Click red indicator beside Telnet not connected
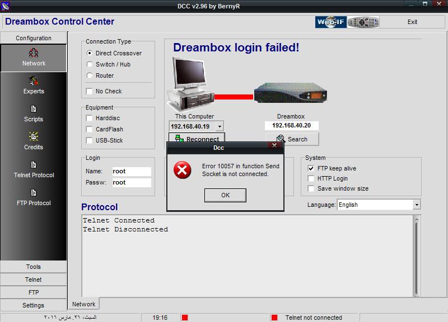448x322 pixels. coord(274,318)
